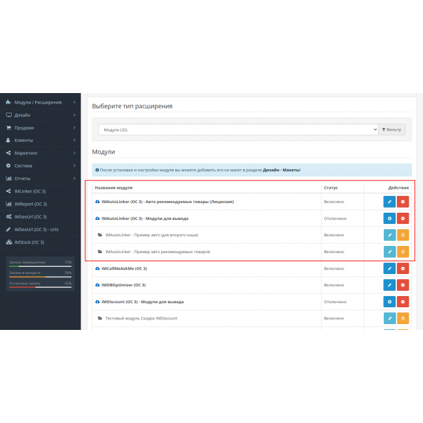
Task: Edit 'Пример авто рекомендуемых товаров' submodule
Action: [x=389, y=252]
